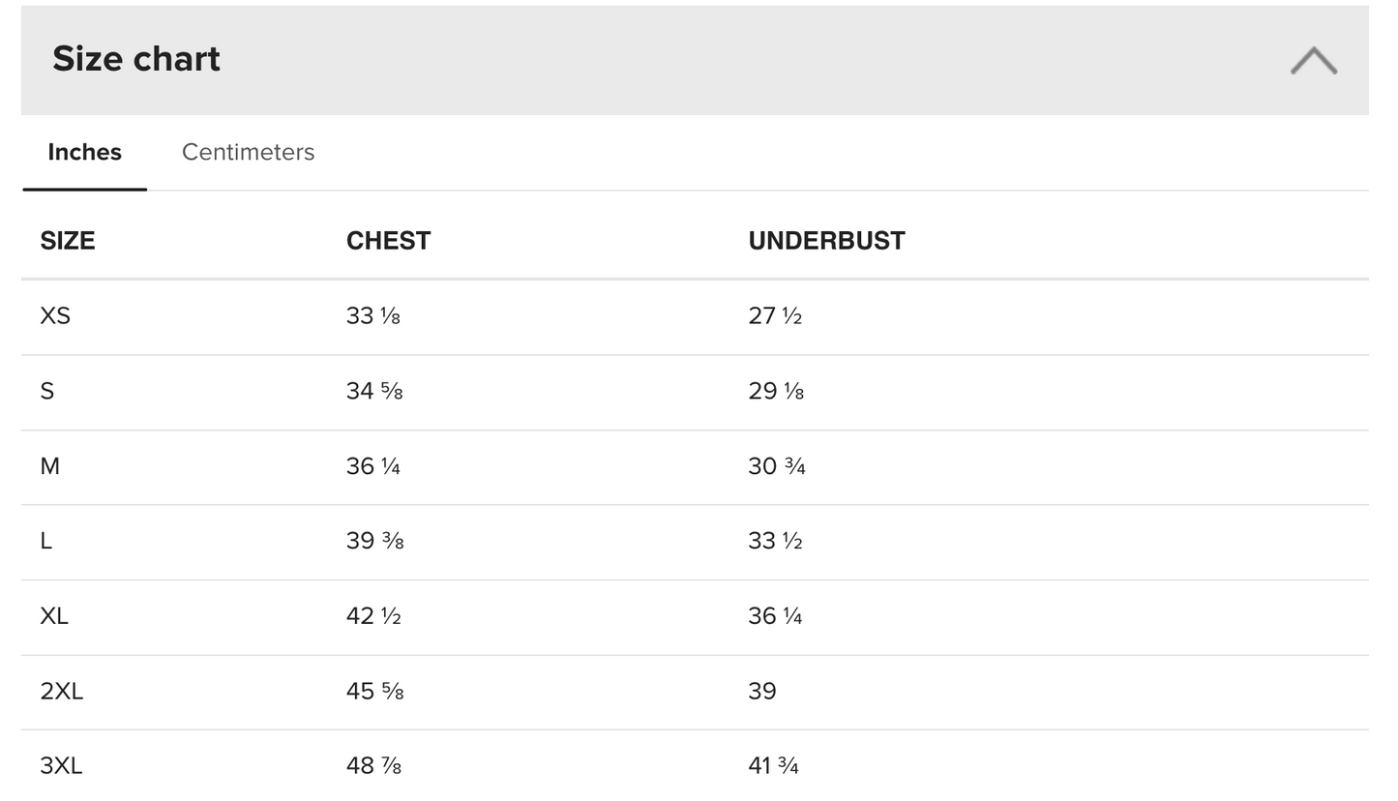Switch to the Centimeters tab
1398x801 pixels.
click(x=248, y=152)
